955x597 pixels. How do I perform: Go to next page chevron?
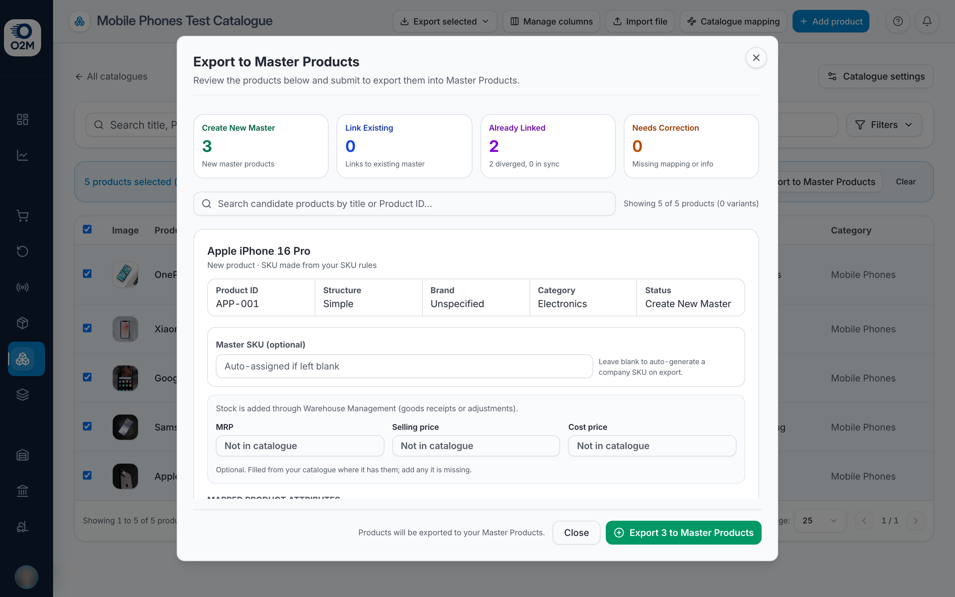click(916, 520)
